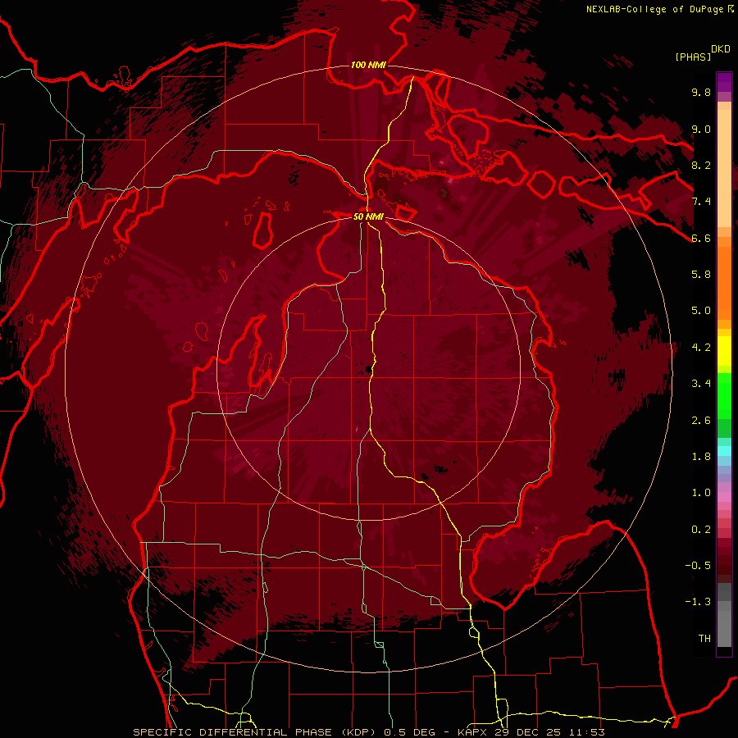Click the 4.2 scale label
Image resolution: width=738 pixels, height=738 pixels.
click(701, 348)
